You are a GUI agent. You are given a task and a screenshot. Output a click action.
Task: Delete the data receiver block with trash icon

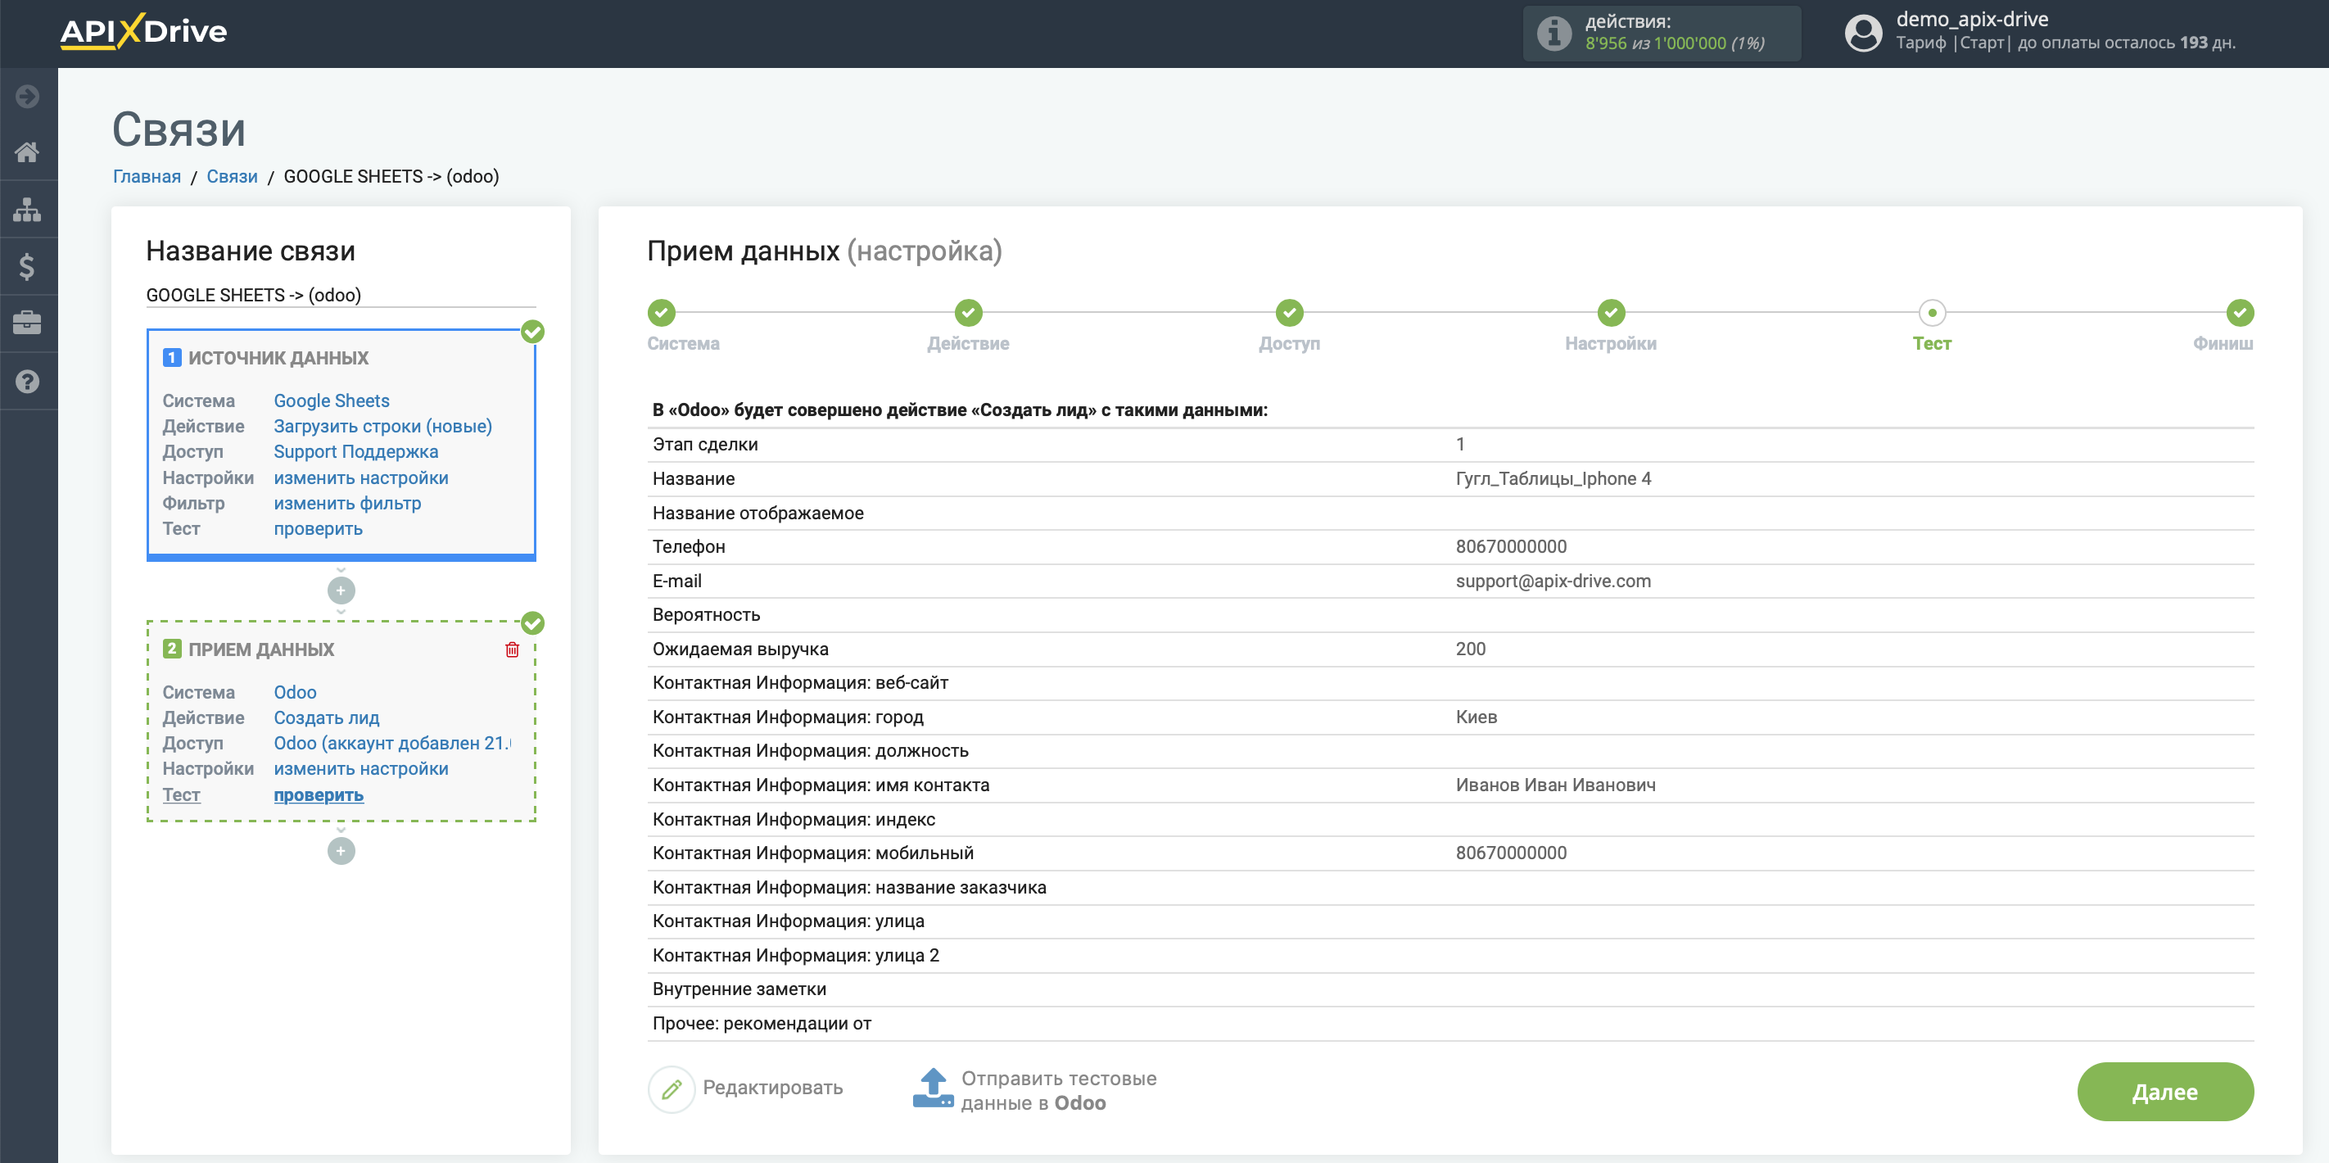[512, 649]
